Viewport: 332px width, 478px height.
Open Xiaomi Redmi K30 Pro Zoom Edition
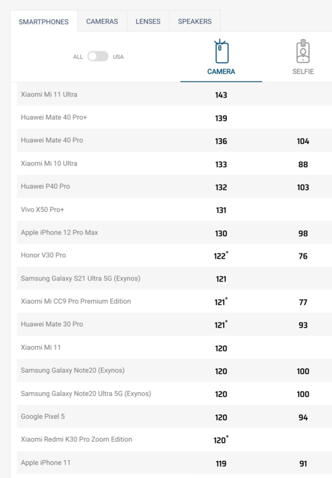[x=76, y=439]
